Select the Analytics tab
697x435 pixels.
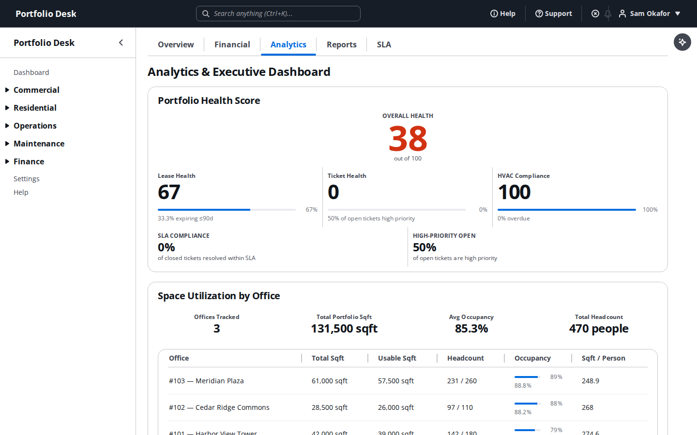tap(288, 44)
